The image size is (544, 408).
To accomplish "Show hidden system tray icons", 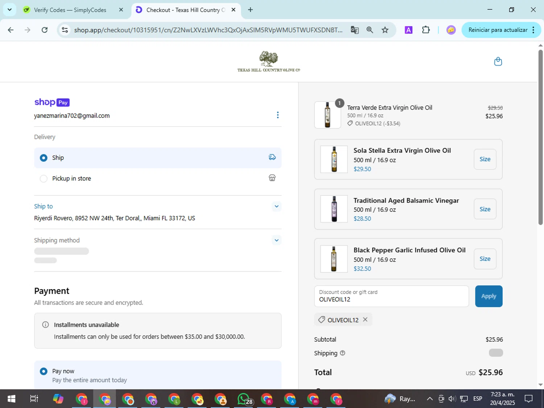I will click(x=429, y=399).
